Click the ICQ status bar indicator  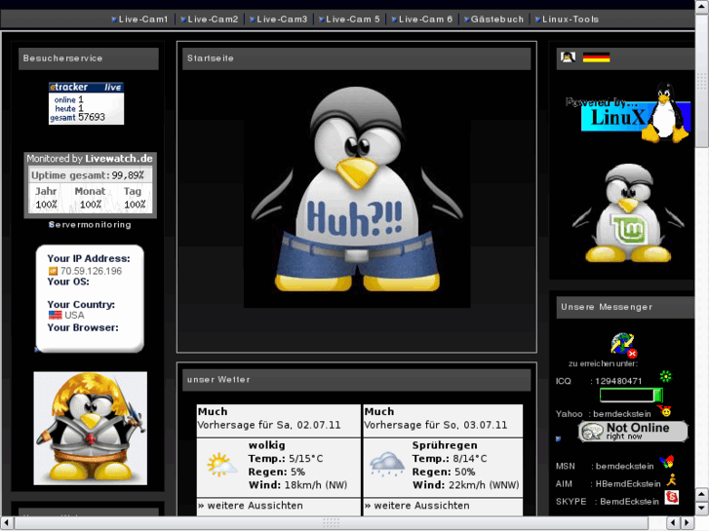pos(631,396)
